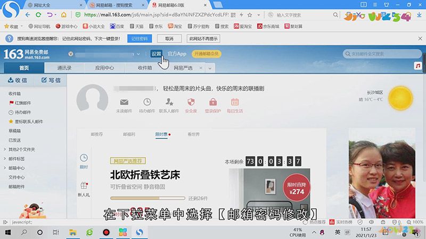Show hidden system tray icons
The image size is (426, 239).
[x=314, y=233]
